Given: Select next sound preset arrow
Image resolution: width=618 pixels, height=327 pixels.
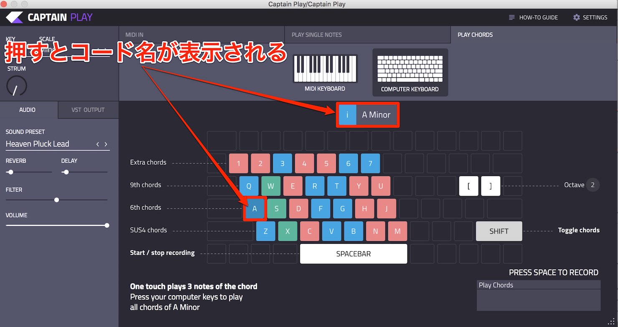Looking at the screenshot, I should point(106,144).
